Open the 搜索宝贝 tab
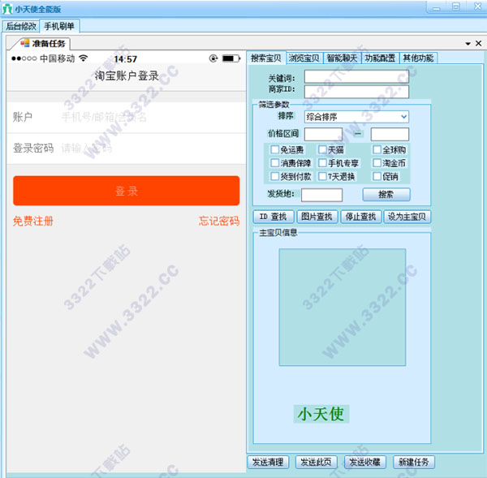Screen dimensions: 487x478 tap(266, 58)
